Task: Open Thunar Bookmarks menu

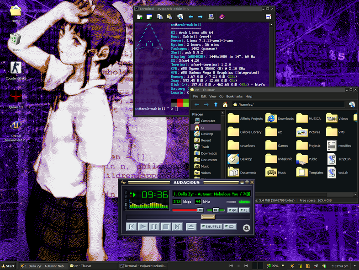Action: coord(234,97)
